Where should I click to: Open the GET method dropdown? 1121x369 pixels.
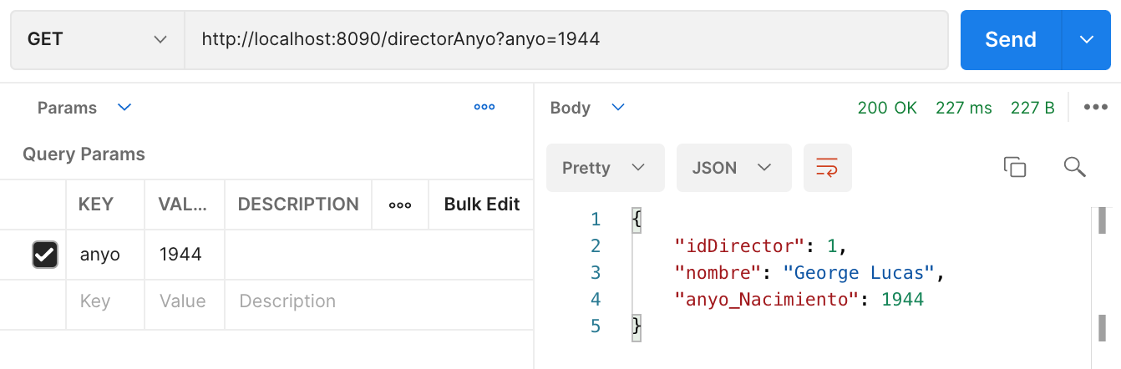pyautogui.click(x=97, y=39)
